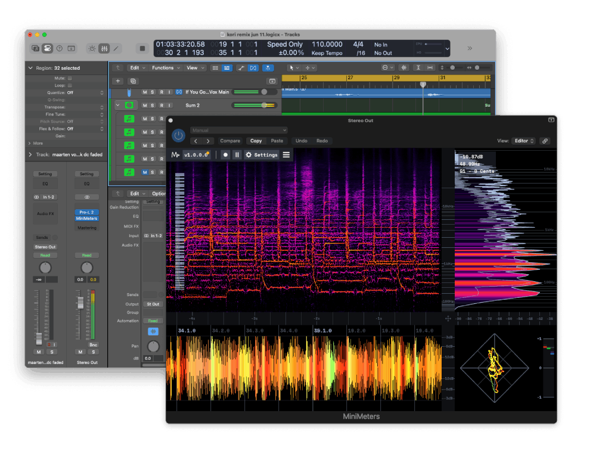Open the Functions menu
The height and width of the screenshot is (457, 596).
(x=166, y=68)
